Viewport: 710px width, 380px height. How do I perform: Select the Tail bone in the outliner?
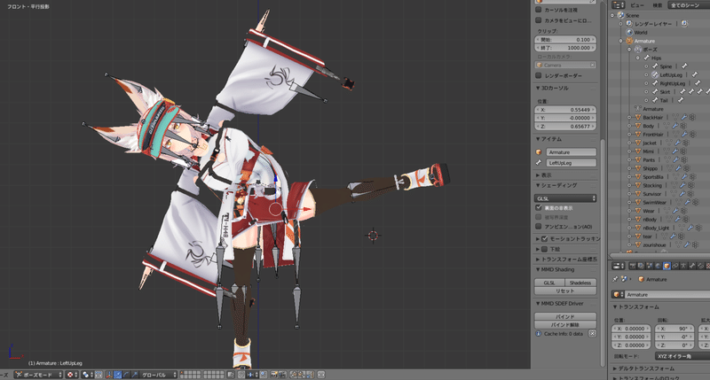[x=664, y=100]
